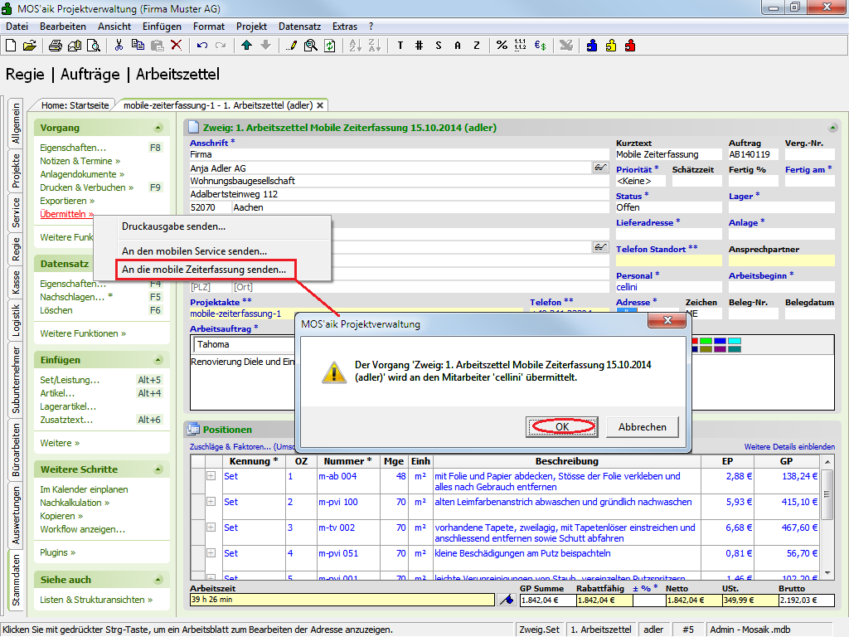Click the green up arrow toolbar icon
This screenshot has height=637, width=849.
[x=247, y=45]
